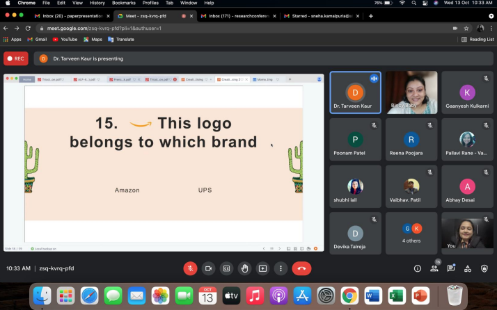Image resolution: width=497 pixels, height=310 pixels.
Task: Turn on captions button
Action: pos(226,268)
